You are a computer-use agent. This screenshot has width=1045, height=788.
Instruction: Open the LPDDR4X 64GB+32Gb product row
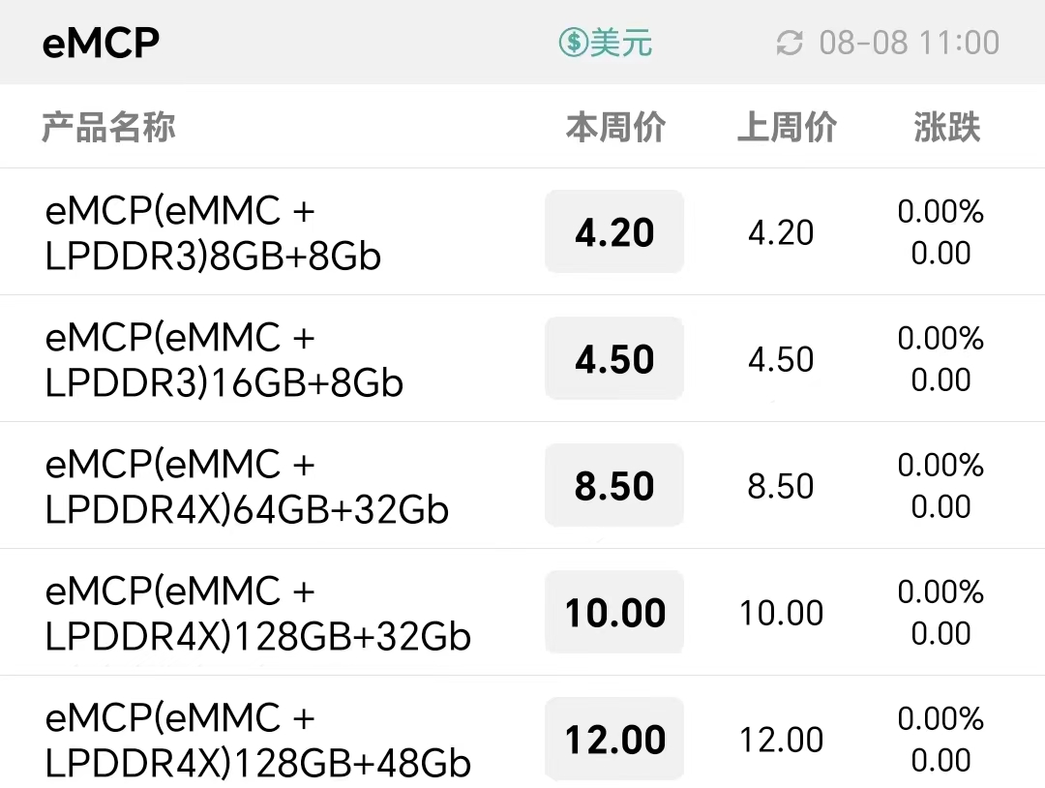522,485
